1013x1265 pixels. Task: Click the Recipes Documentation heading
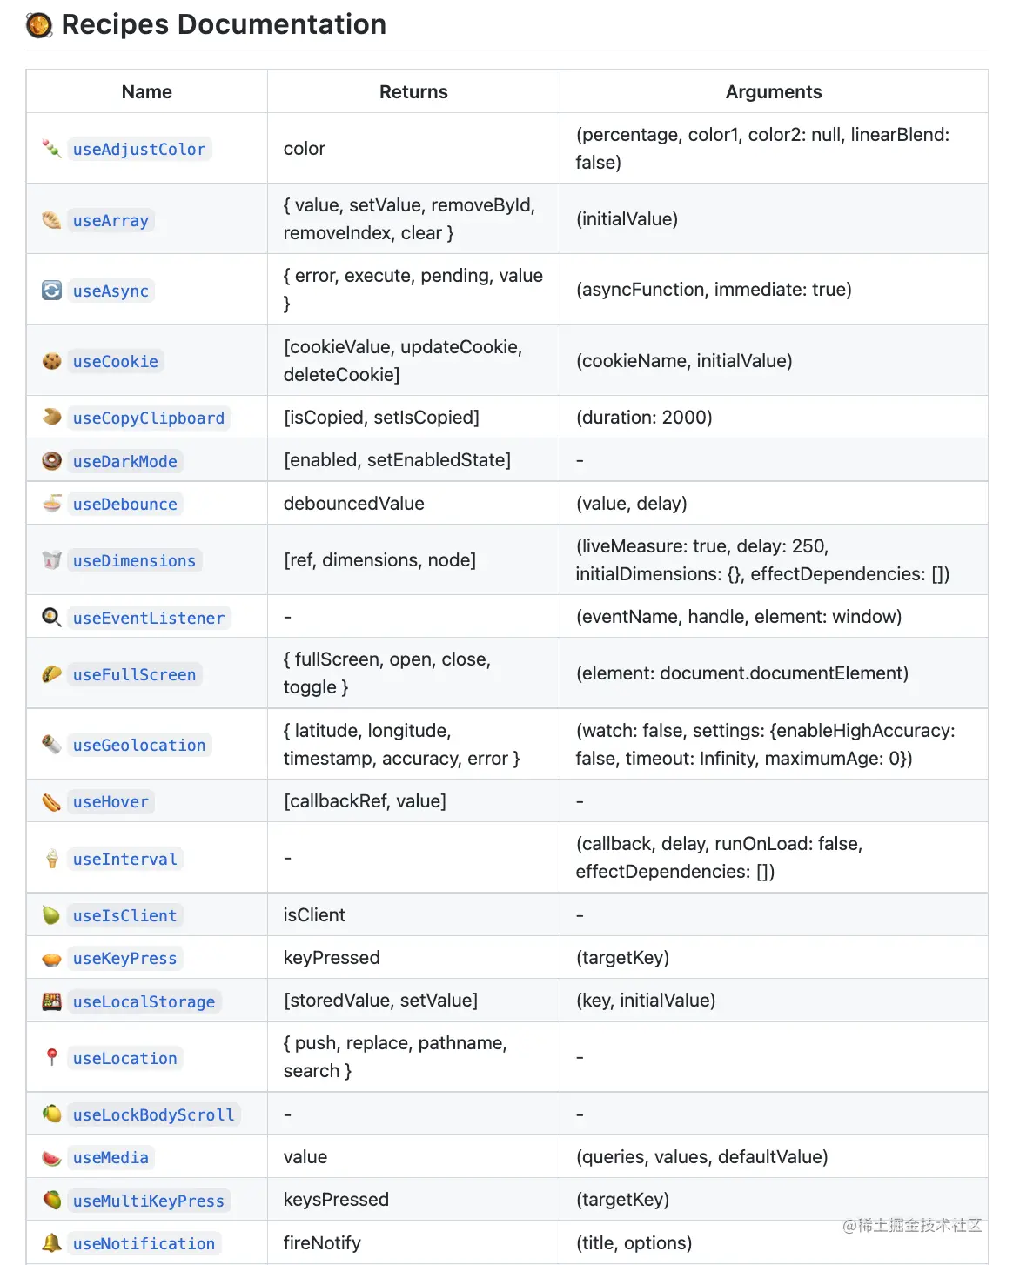[224, 24]
